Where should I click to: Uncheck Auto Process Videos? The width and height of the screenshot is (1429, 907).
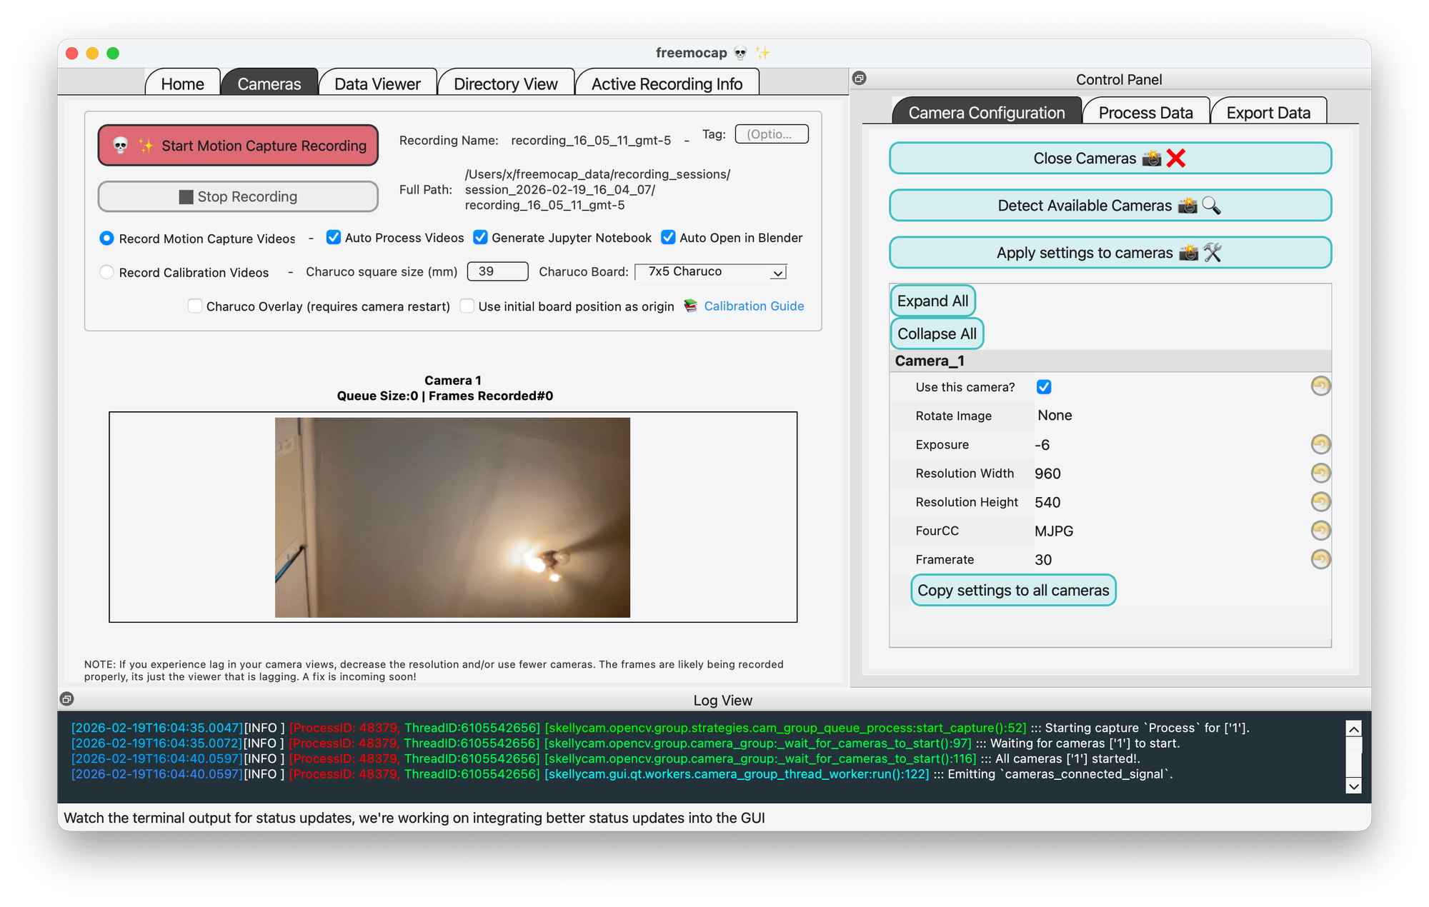334,237
